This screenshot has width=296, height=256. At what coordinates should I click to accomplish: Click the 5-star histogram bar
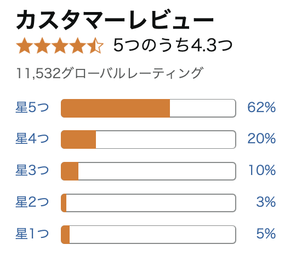tap(149, 108)
